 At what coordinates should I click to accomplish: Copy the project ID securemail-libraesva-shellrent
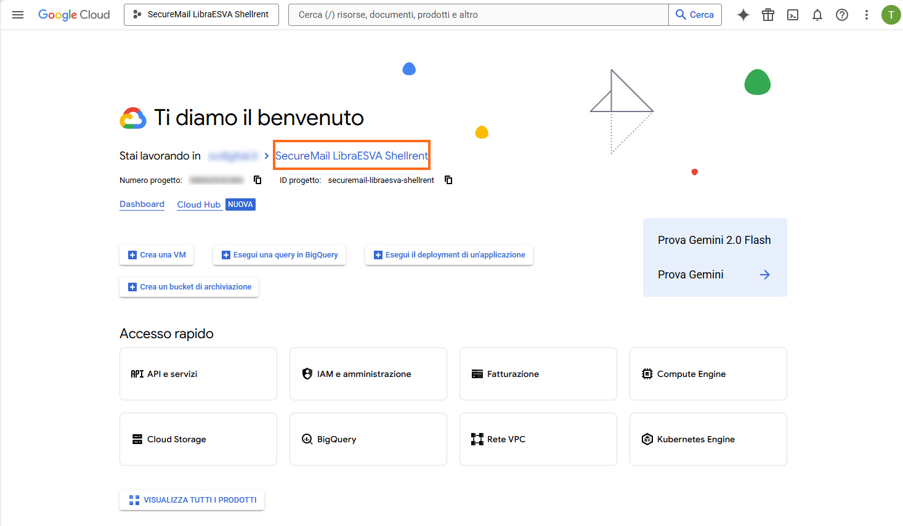click(448, 180)
